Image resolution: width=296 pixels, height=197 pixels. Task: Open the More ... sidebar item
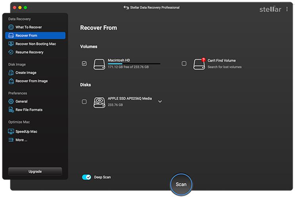tap(21, 140)
